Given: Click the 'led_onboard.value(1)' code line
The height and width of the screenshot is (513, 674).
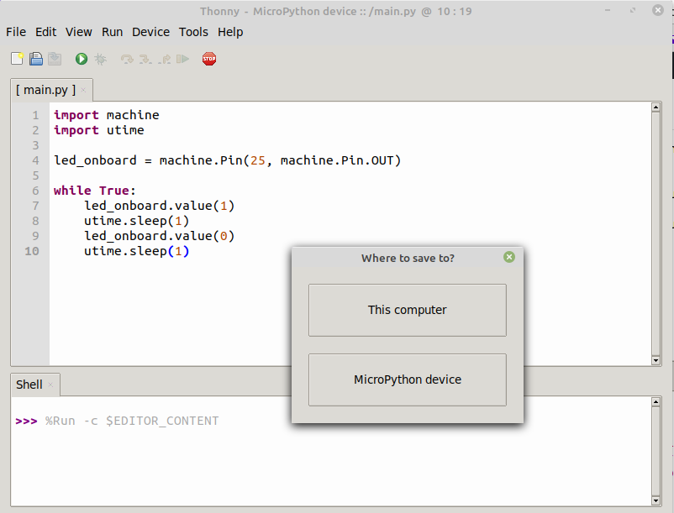Looking at the screenshot, I should [x=159, y=206].
